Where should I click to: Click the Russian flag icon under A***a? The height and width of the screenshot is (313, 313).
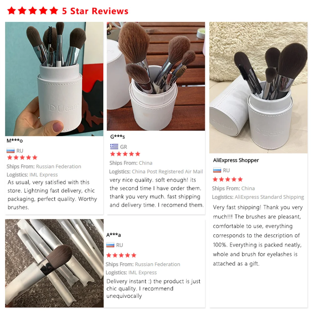tap(110, 245)
